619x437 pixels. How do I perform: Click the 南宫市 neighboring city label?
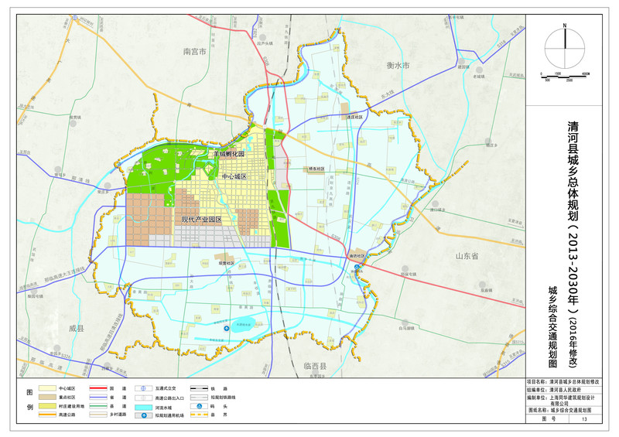click(x=194, y=52)
